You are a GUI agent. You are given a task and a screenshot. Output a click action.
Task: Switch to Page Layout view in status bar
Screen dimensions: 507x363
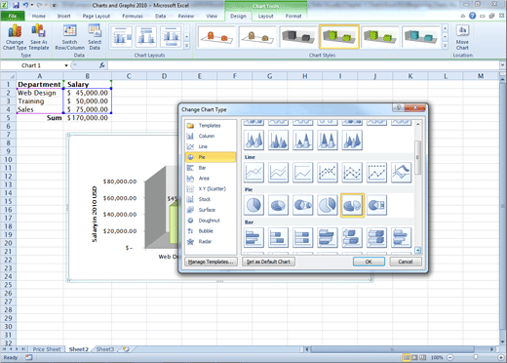414,357
